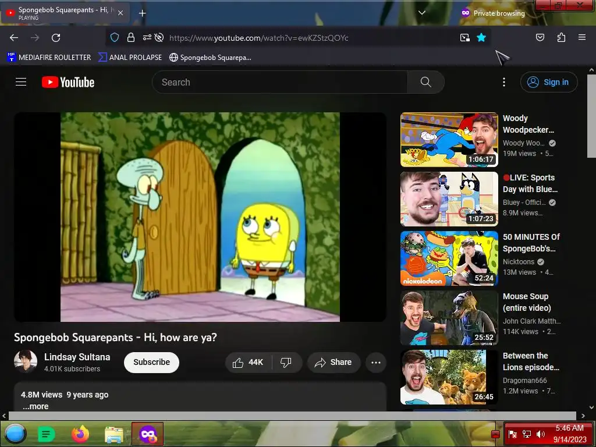Like the video with thumbs up 44K
This screenshot has height=447, width=596.
tap(249, 362)
